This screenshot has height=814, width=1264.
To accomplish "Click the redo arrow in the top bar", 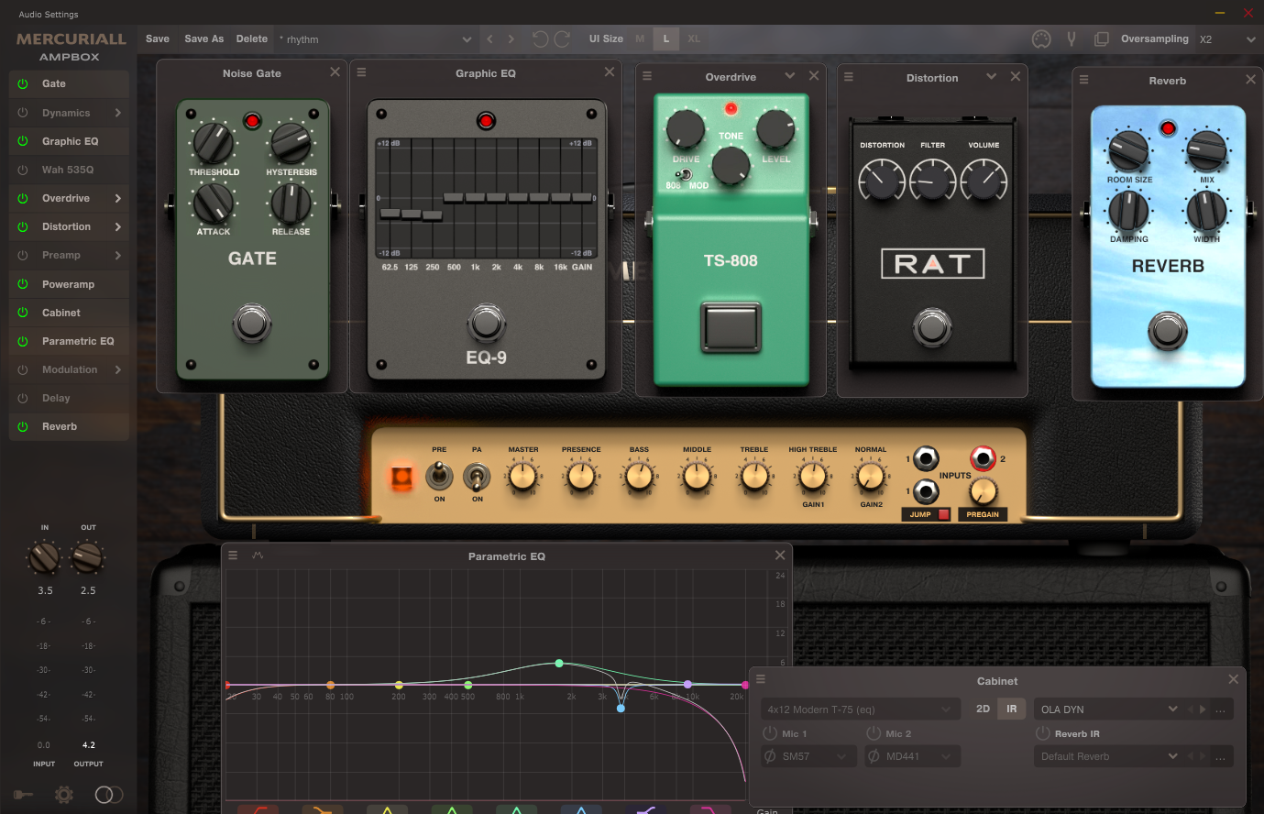I will tap(562, 39).
